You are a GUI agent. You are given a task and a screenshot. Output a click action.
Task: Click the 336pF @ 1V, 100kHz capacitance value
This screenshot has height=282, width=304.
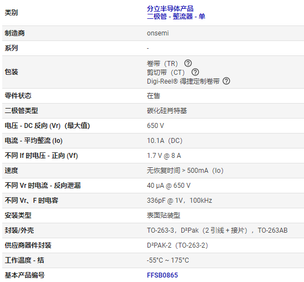point(179,201)
